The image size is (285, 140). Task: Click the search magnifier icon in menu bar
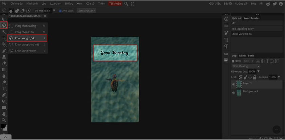pyautogui.click(x=126, y=4)
